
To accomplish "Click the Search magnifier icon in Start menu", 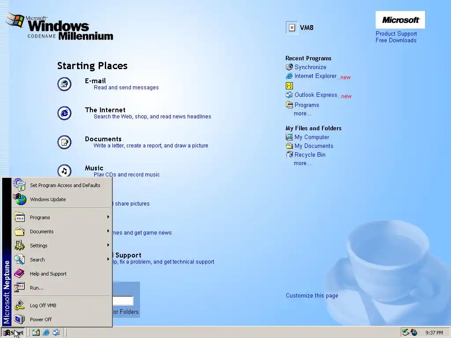I will [19, 260].
